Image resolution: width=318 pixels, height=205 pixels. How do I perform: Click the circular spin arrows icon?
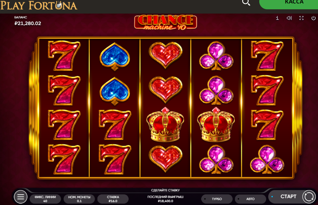coord(309,197)
